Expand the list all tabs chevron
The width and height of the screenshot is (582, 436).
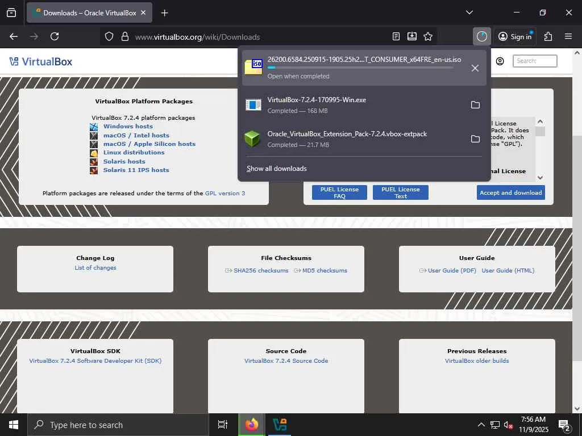(x=469, y=12)
